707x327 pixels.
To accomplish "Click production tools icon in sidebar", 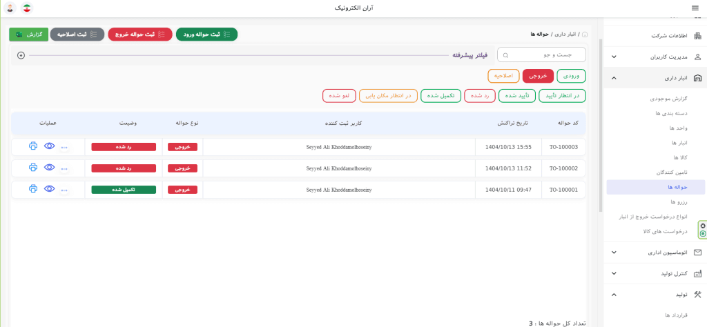I will (697, 294).
